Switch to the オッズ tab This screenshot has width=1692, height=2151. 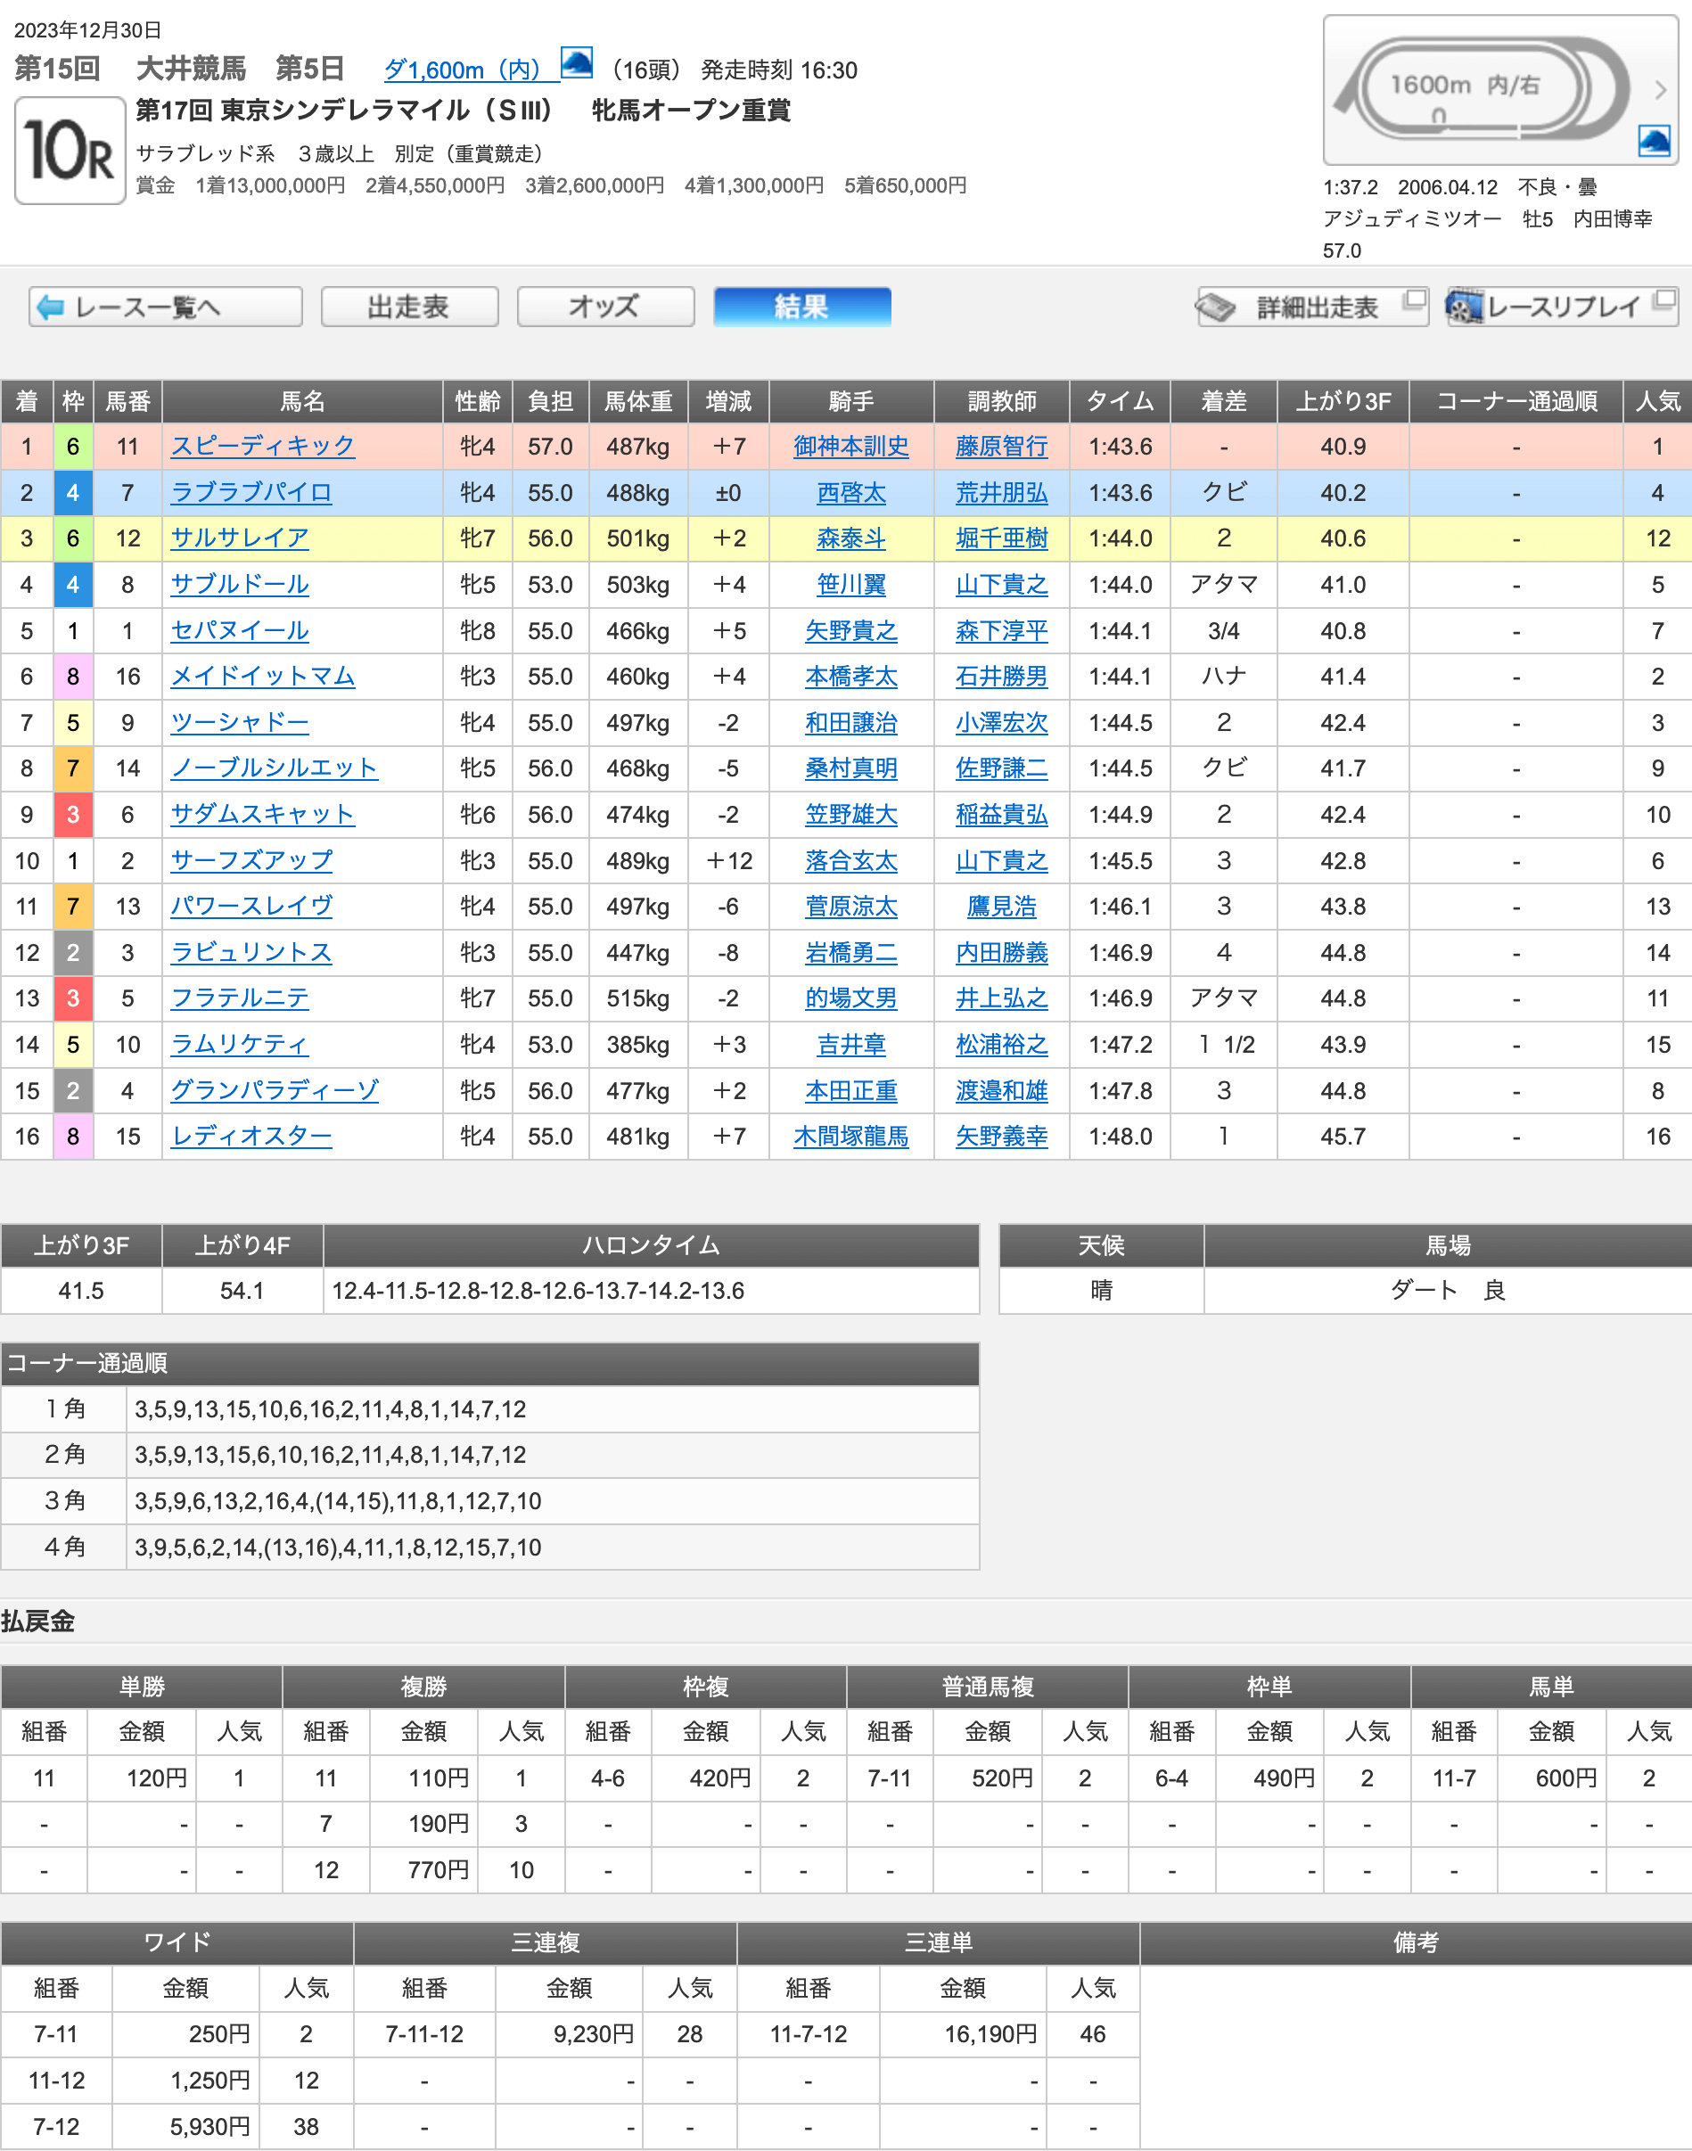tap(605, 307)
